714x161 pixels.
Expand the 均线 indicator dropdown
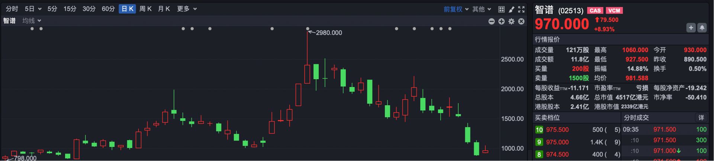(32, 21)
